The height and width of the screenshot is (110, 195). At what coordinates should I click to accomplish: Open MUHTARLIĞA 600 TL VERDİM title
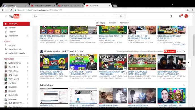(x=81, y=37)
